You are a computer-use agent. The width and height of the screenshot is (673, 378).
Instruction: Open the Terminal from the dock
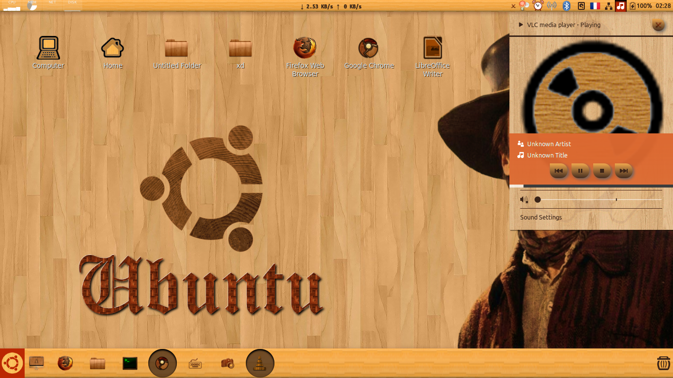[130, 363]
